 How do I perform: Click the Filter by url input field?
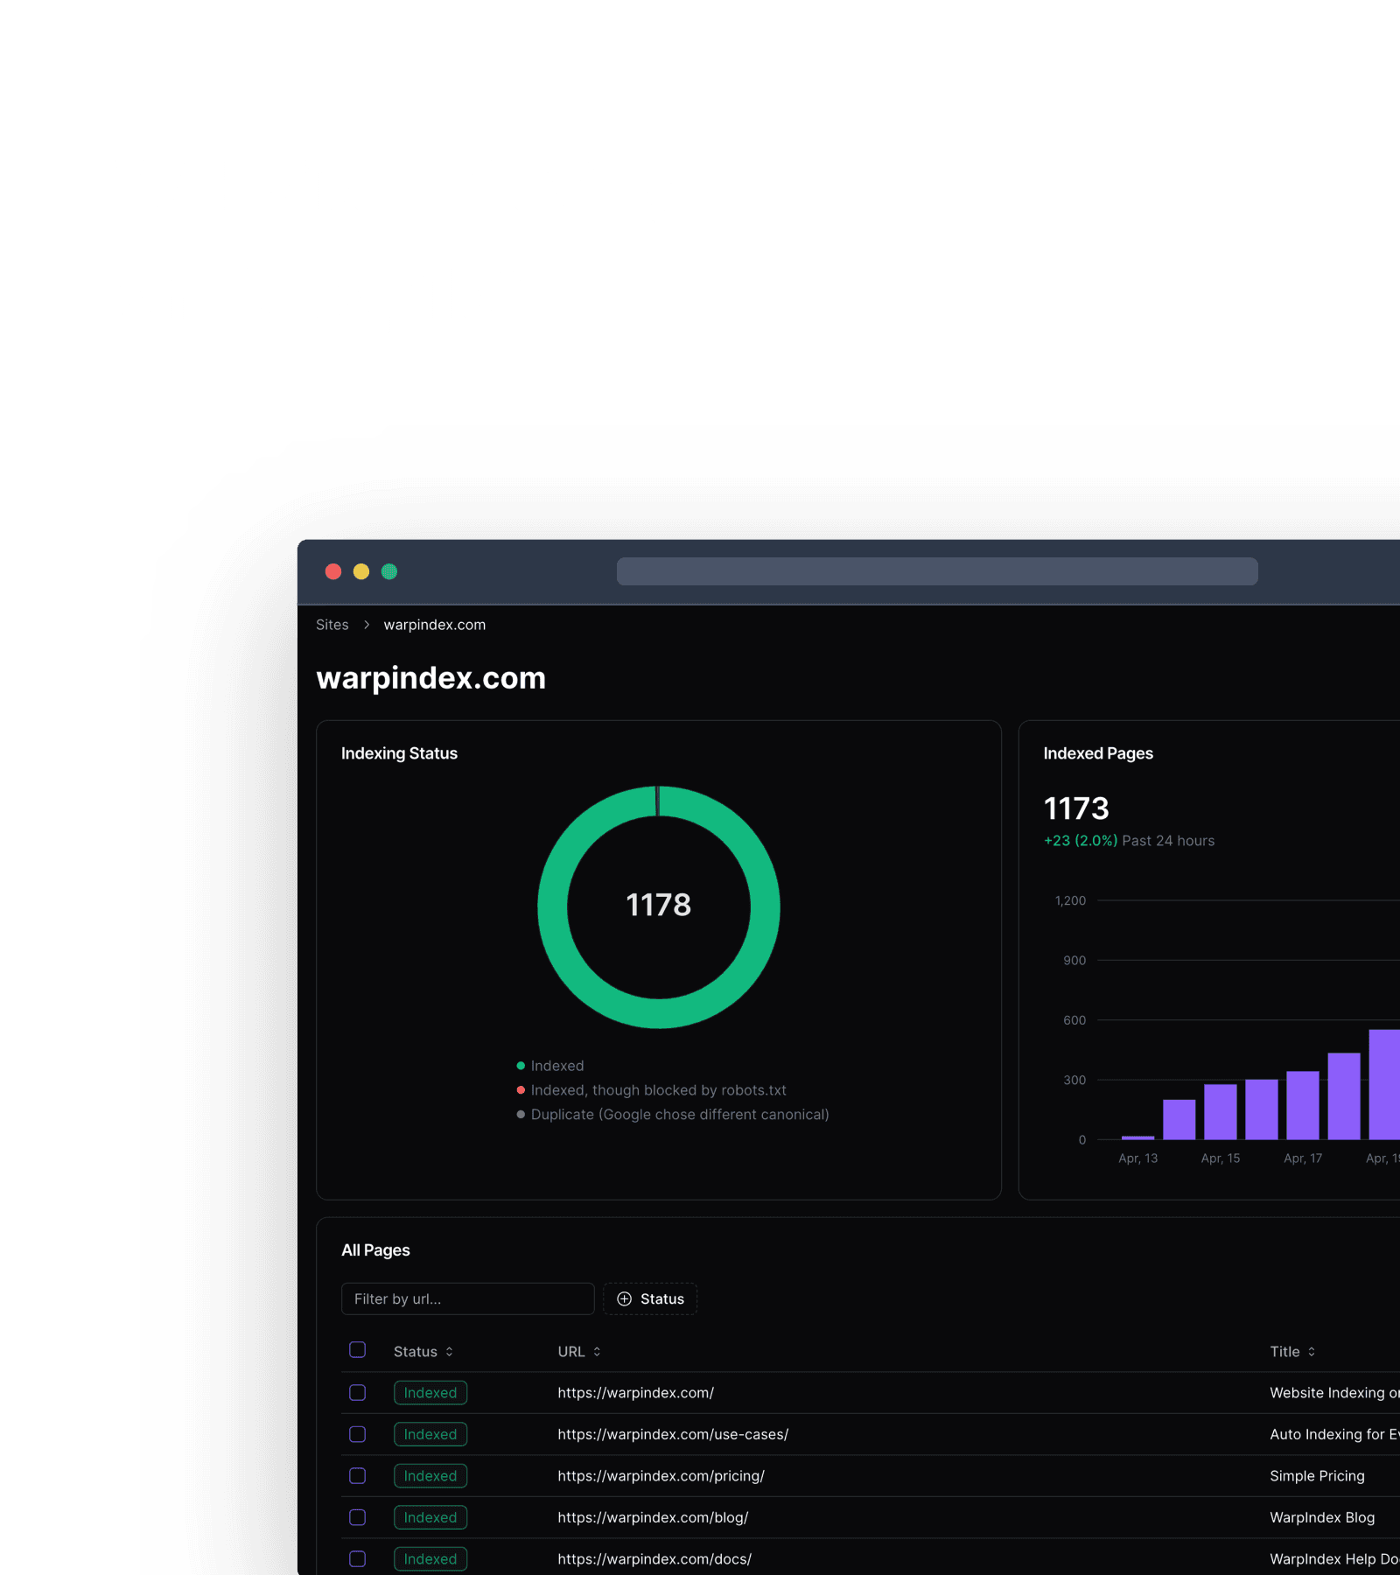pyautogui.click(x=468, y=1298)
